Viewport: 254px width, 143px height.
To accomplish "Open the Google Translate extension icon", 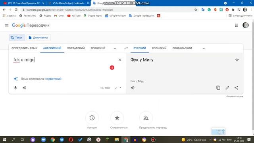I will [203, 10].
